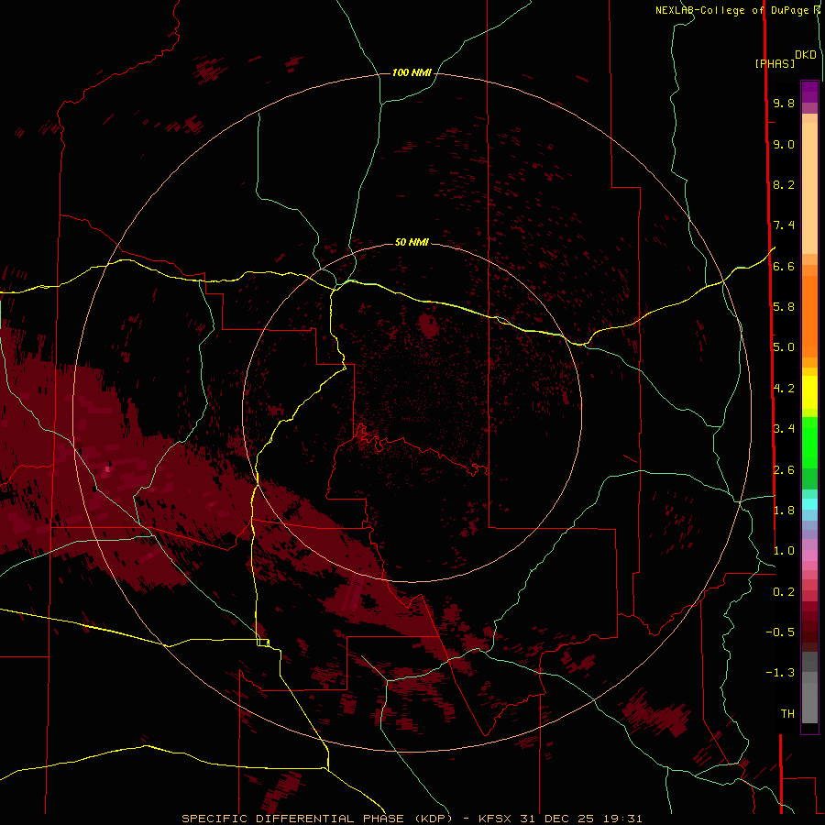Viewport: 825px width, 825px height.
Task: Click the 9.8 value on color scale
Action: coord(784,103)
